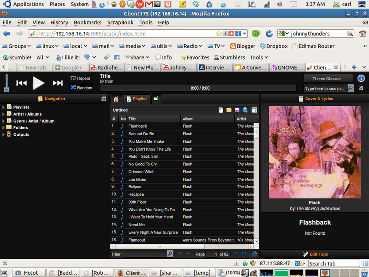Open the add-new-tab icon next to Playlist
The width and height of the screenshot is (369, 277).
coord(156,99)
